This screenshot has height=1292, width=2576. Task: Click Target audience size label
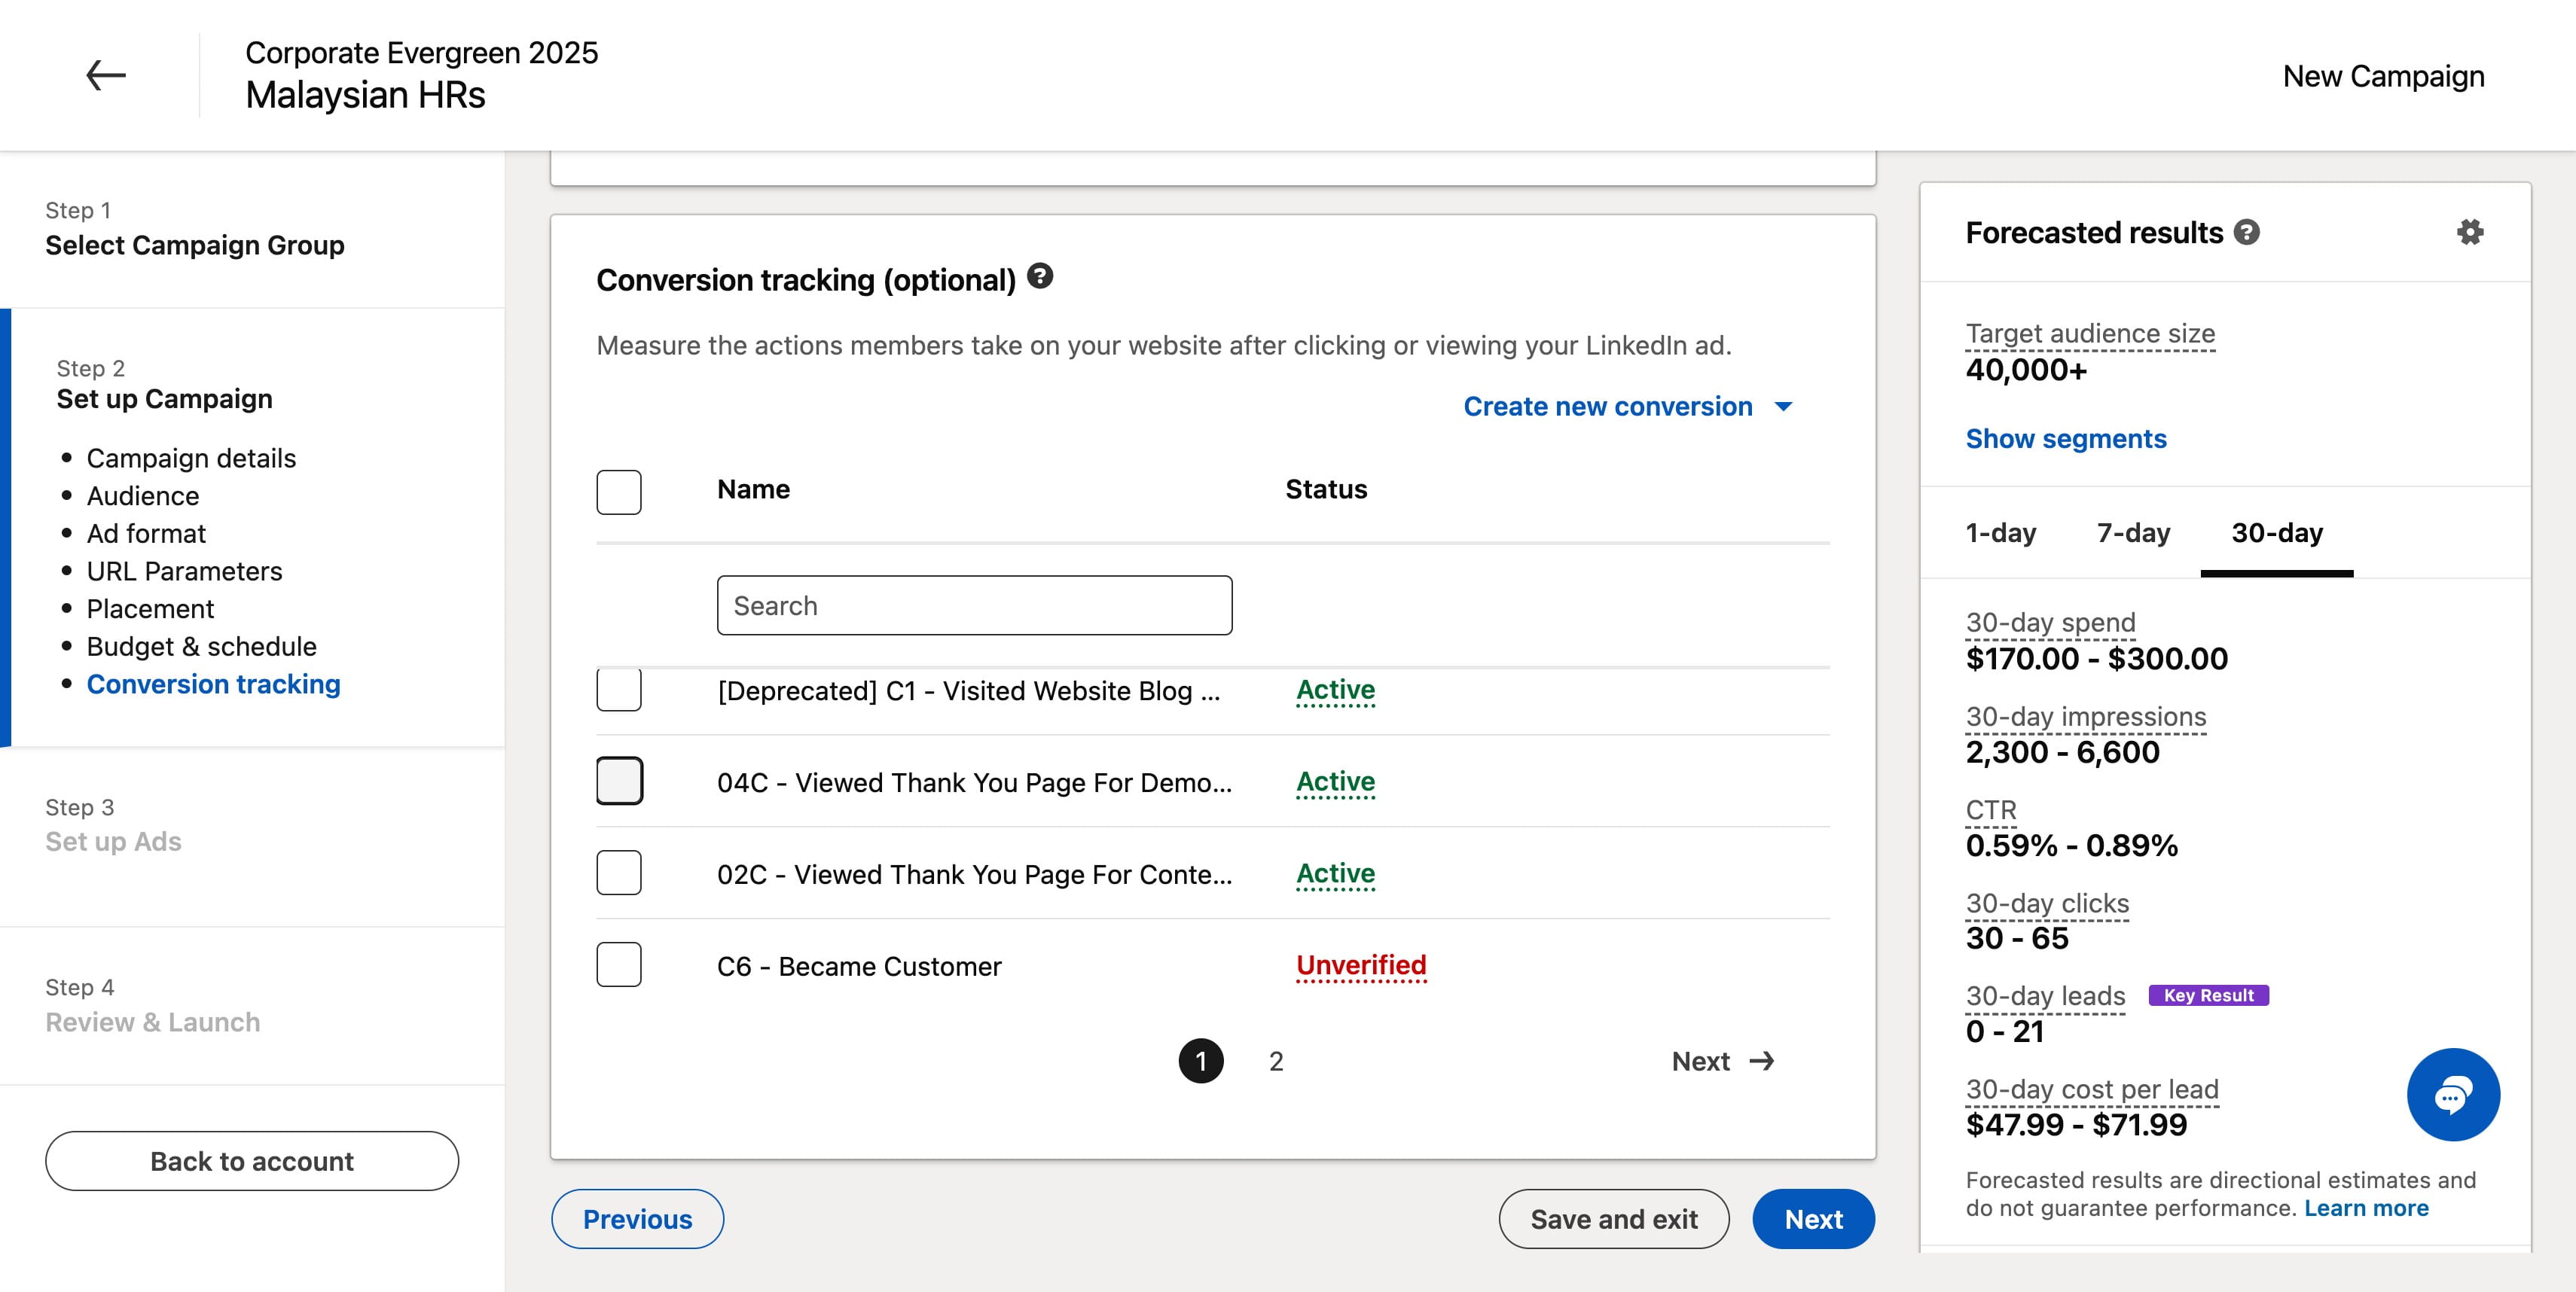[2090, 334]
